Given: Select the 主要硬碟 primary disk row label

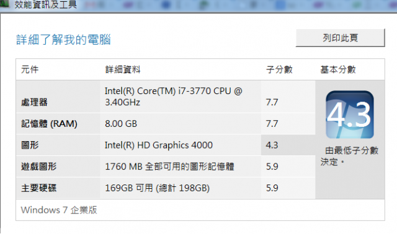Looking at the screenshot, I should point(38,188).
